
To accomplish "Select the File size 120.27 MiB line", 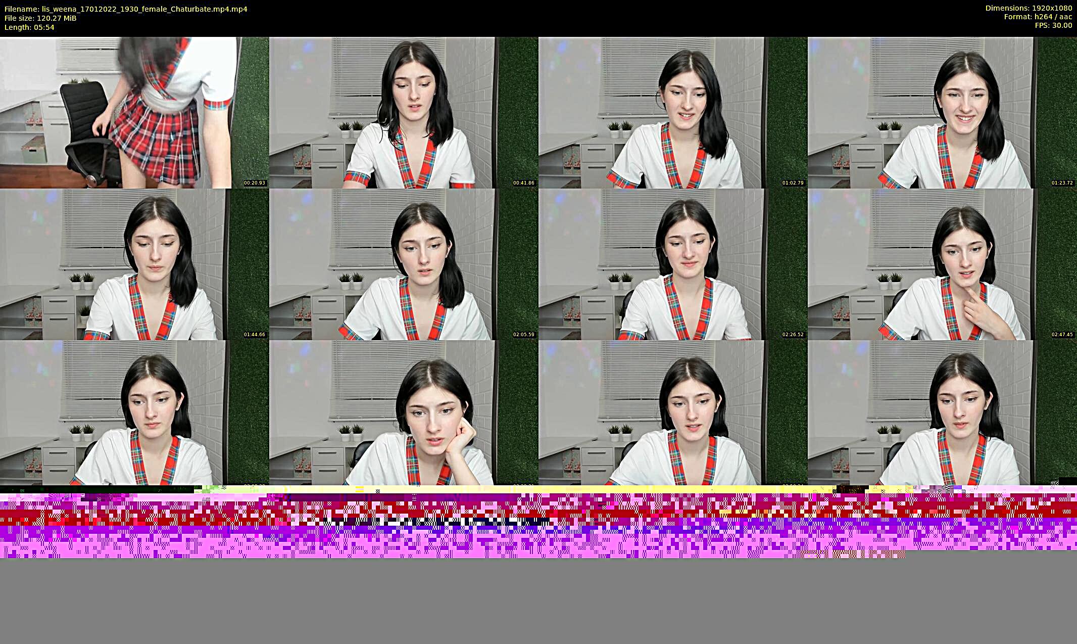I will coord(40,18).
